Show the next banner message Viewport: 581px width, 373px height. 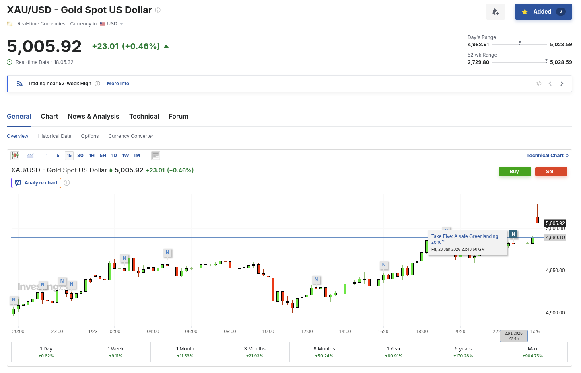pos(562,84)
